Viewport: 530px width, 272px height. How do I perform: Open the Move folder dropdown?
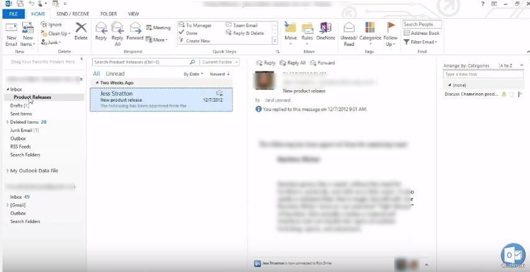291,35
